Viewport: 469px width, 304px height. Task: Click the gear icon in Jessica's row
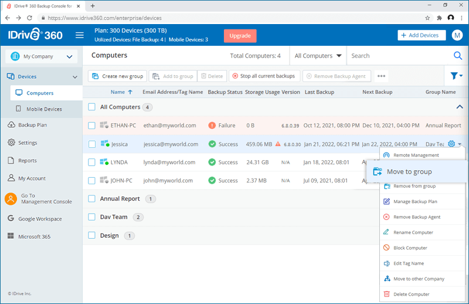pyautogui.click(x=451, y=144)
